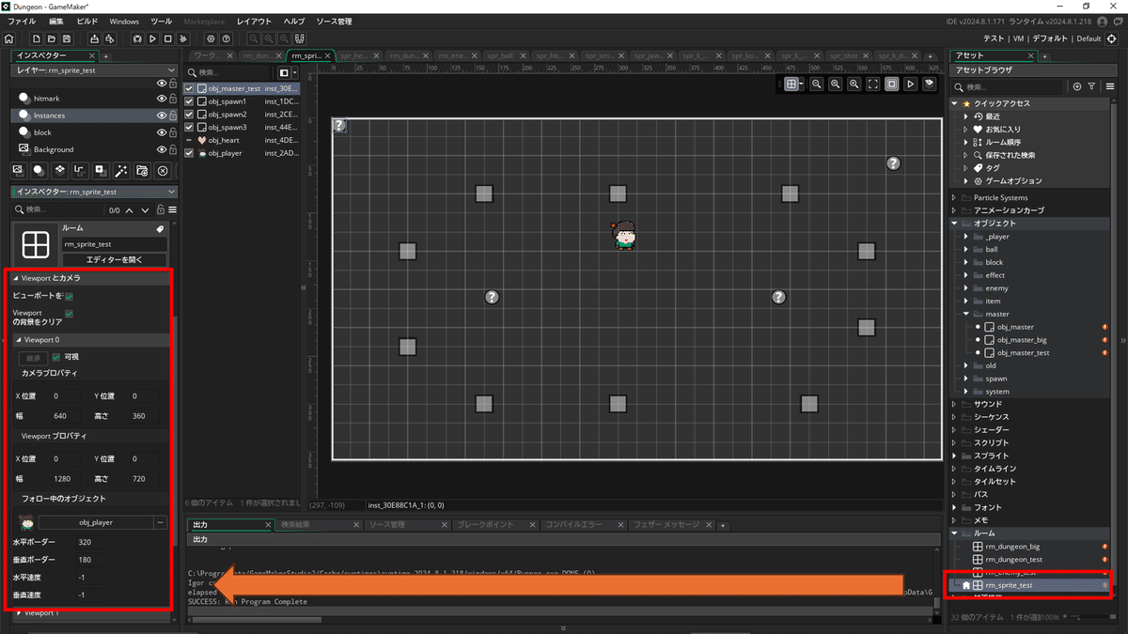
Task: Open grid options dropdown arrow in canvas toolbar
Action: coord(801,84)
